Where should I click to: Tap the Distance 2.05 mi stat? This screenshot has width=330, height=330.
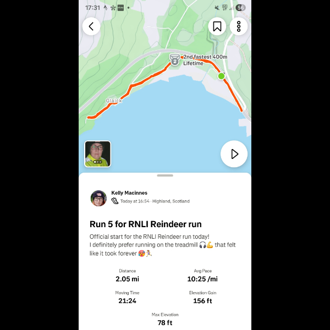point(128,276)
